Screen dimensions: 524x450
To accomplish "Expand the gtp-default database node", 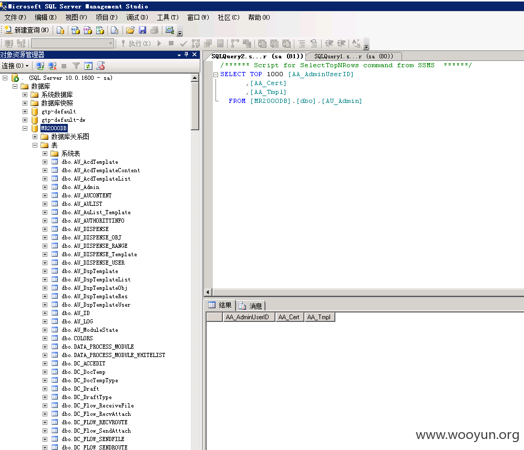I will (25, 111).
